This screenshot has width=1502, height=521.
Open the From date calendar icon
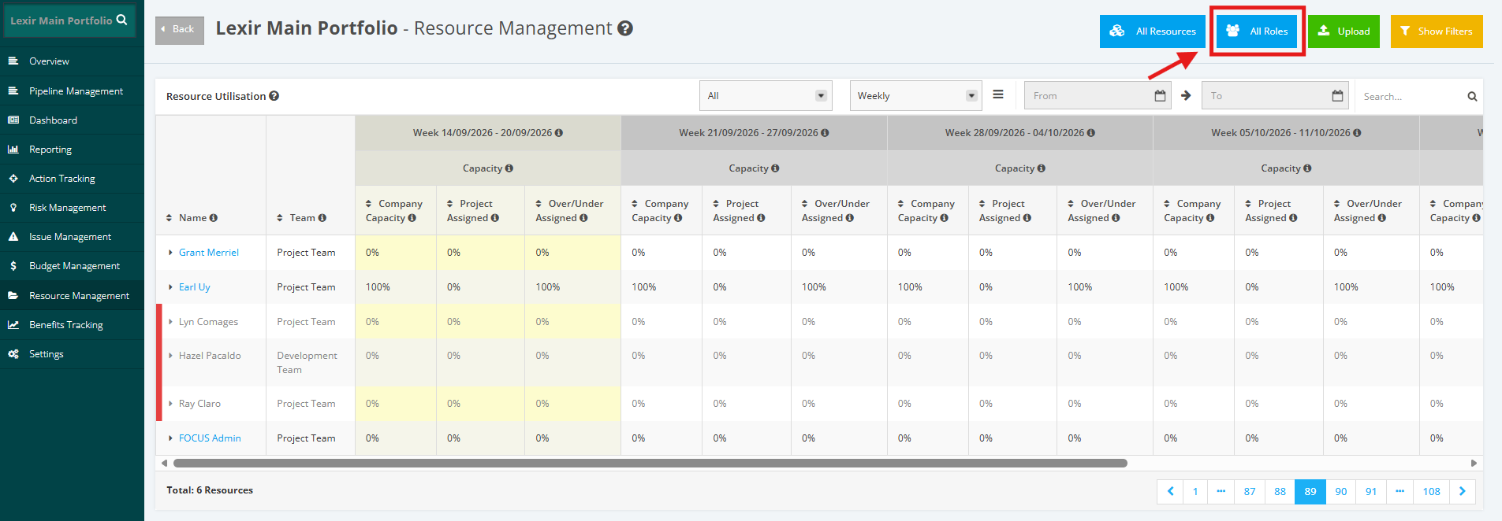click(x=1160, y=96)
